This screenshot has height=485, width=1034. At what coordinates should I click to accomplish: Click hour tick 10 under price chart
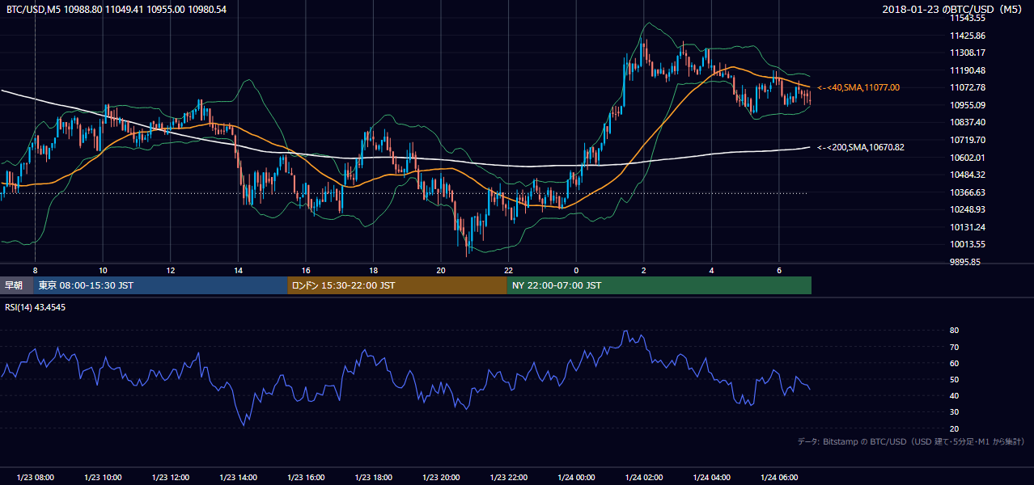[103, 269]
